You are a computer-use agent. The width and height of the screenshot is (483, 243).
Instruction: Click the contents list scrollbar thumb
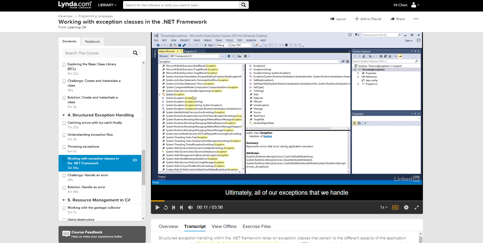pyautogui.click(x=143, y=167)
